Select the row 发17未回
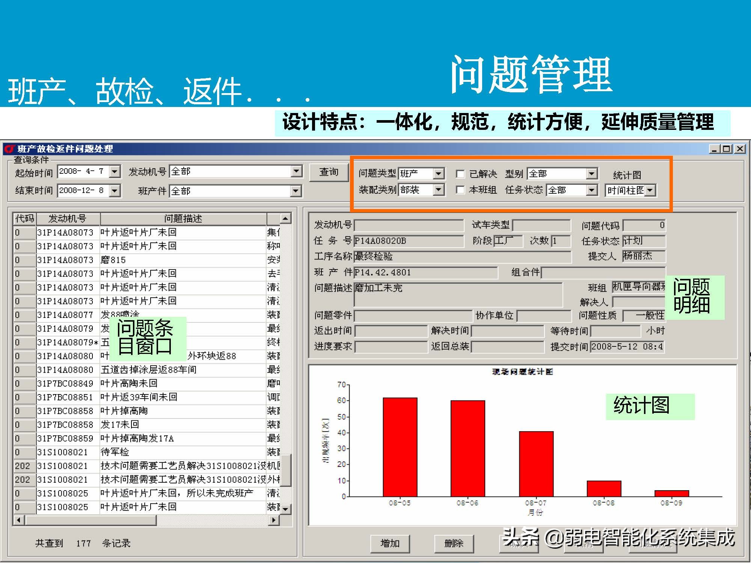Screen dimensions: 751x563 pyautogui.click(x=146, y=425)
